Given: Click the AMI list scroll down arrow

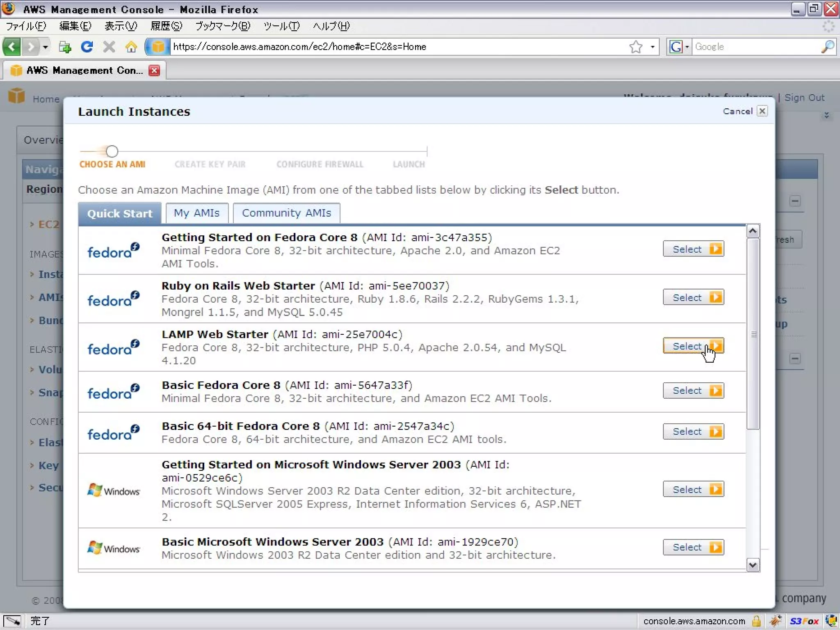Looking at the screenshot, I should pyautogui.click(x=753, y=565).
